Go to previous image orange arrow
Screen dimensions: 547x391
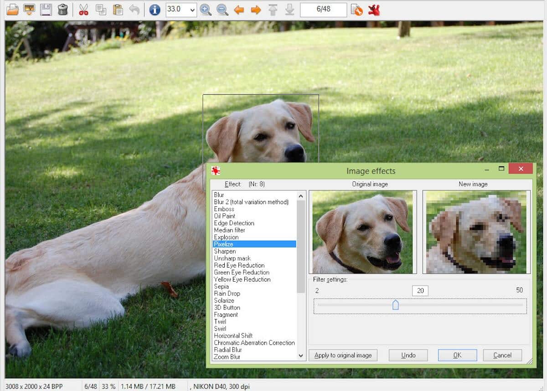click(x=239, y=10)
